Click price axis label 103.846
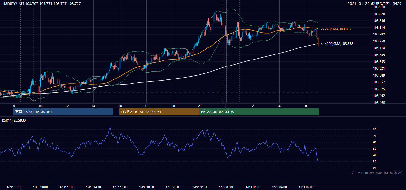Screen dimensions: 406x190 click(379, 21)
